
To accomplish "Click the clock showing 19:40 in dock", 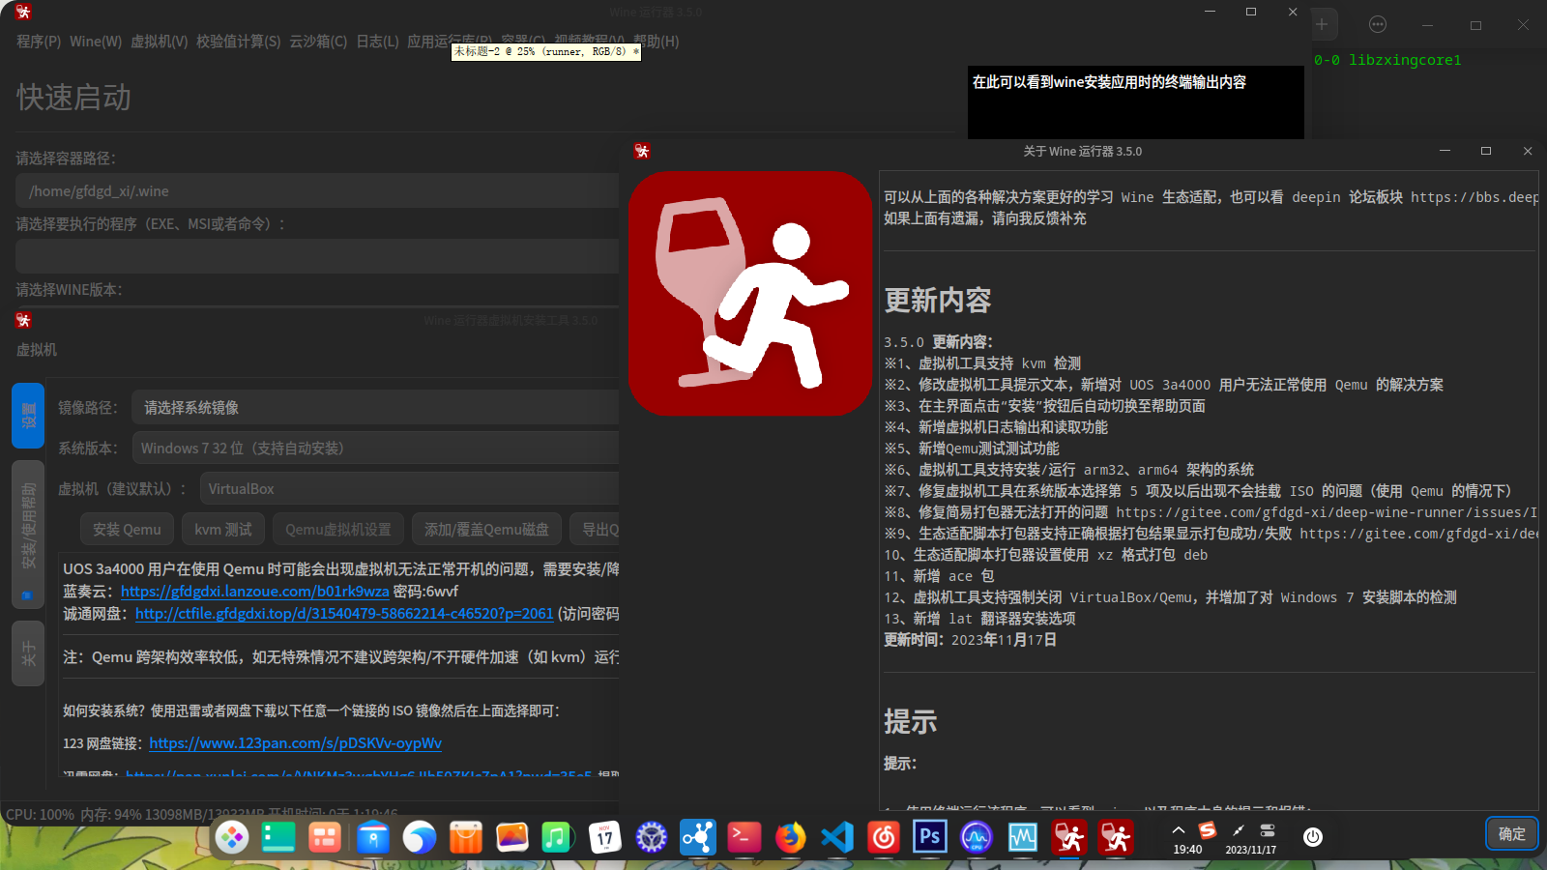I will [1187, 850].
